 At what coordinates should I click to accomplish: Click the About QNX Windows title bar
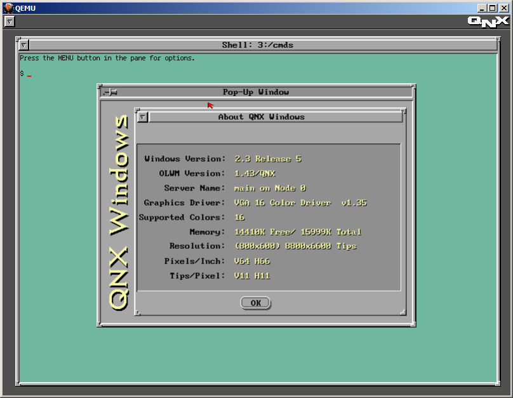[261, 117]
